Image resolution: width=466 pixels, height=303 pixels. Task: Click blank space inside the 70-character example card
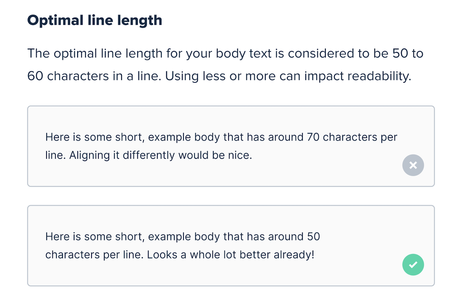[206, 174]
